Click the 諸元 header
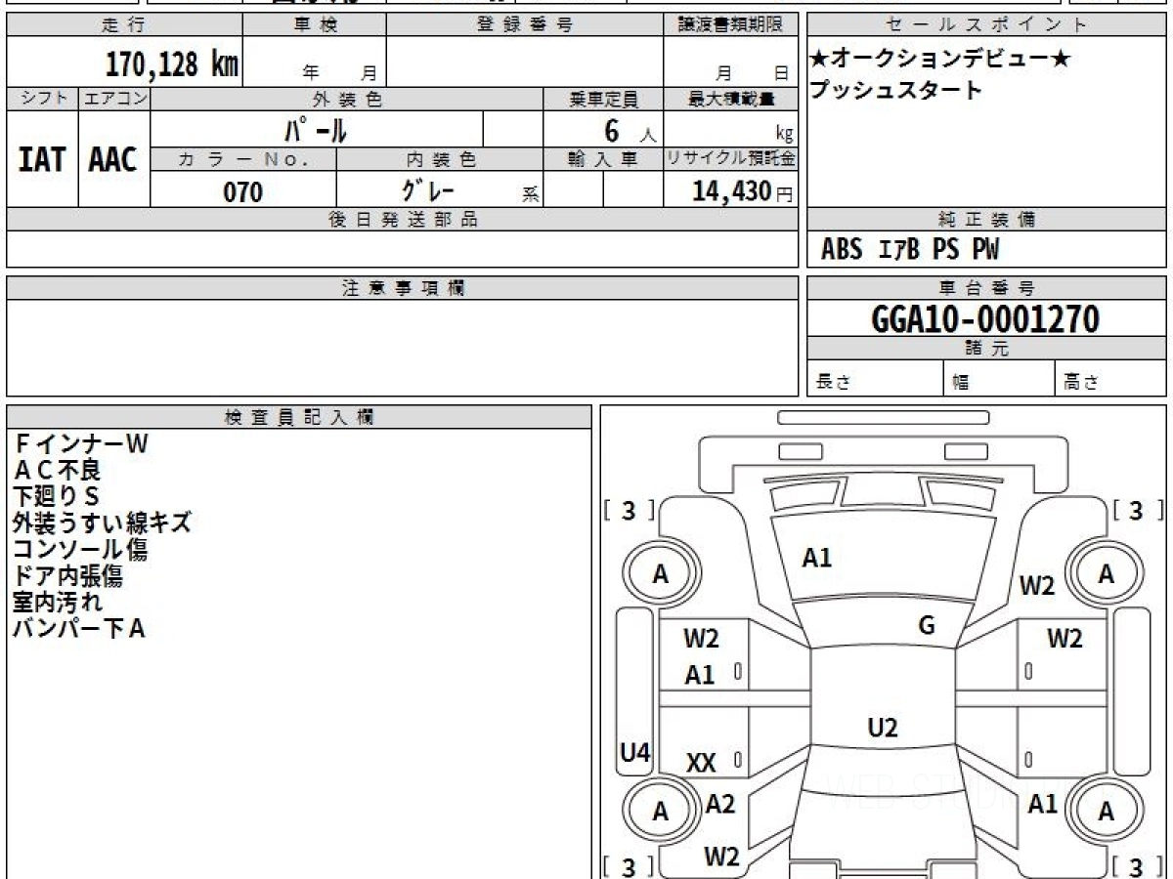1173x879 pixels. pyautogui.click(x=987, y=349)
